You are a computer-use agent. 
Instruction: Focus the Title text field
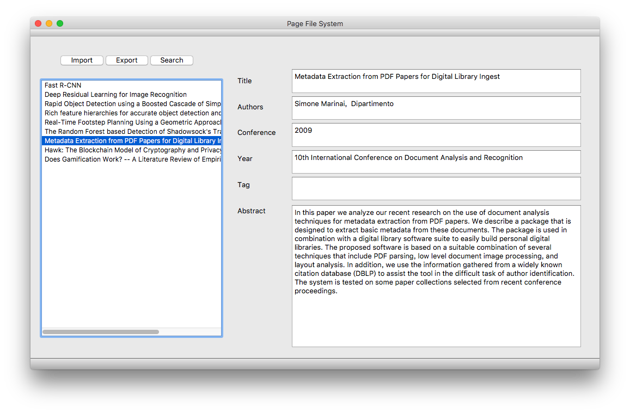(x=436, y=81)
